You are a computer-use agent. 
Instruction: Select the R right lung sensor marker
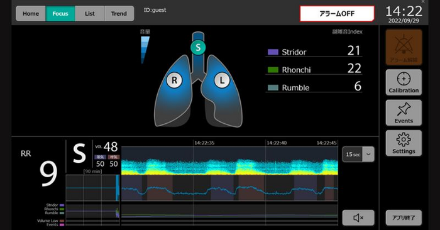[174, 80]
